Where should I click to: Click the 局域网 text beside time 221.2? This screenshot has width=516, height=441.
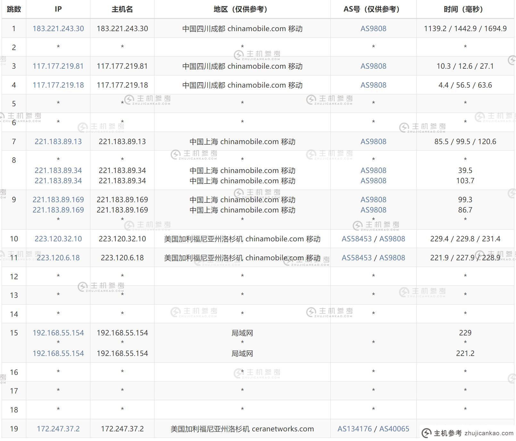tap(242, 353)
